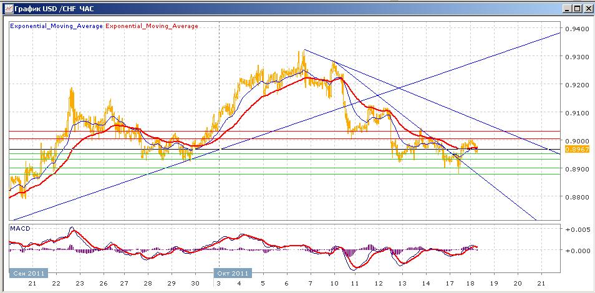Click date 13 on the time axis
Viewport: 595px width, 293px height.
click(402, 284)
